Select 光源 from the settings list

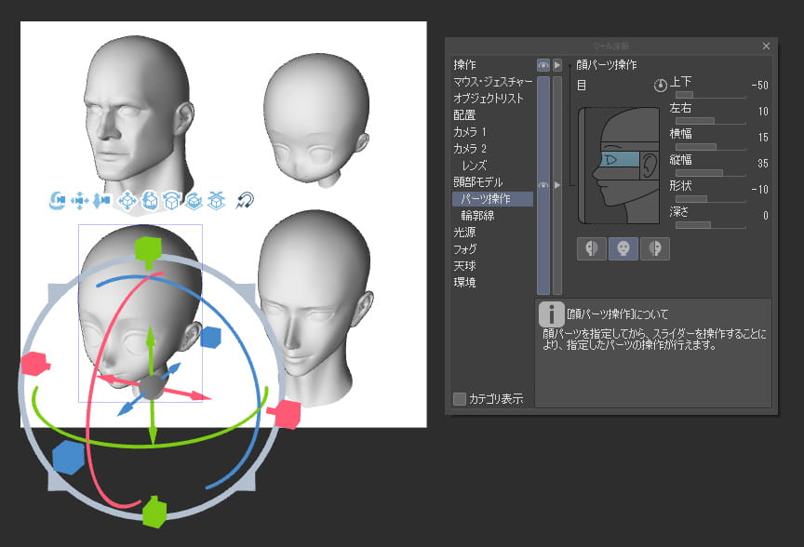pos(465,232)
